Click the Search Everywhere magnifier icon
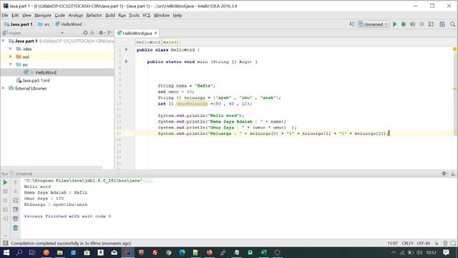This screenshot has height=258, width=458. (x=452, y=24)
